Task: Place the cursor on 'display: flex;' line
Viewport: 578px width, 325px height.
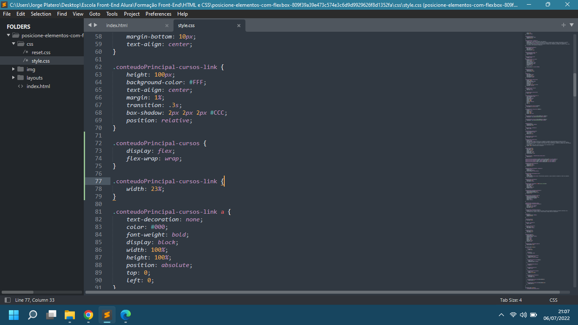Action: [x=150, y=151]
